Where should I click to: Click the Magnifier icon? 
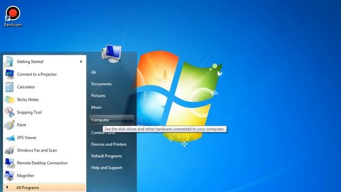(10, 175)
